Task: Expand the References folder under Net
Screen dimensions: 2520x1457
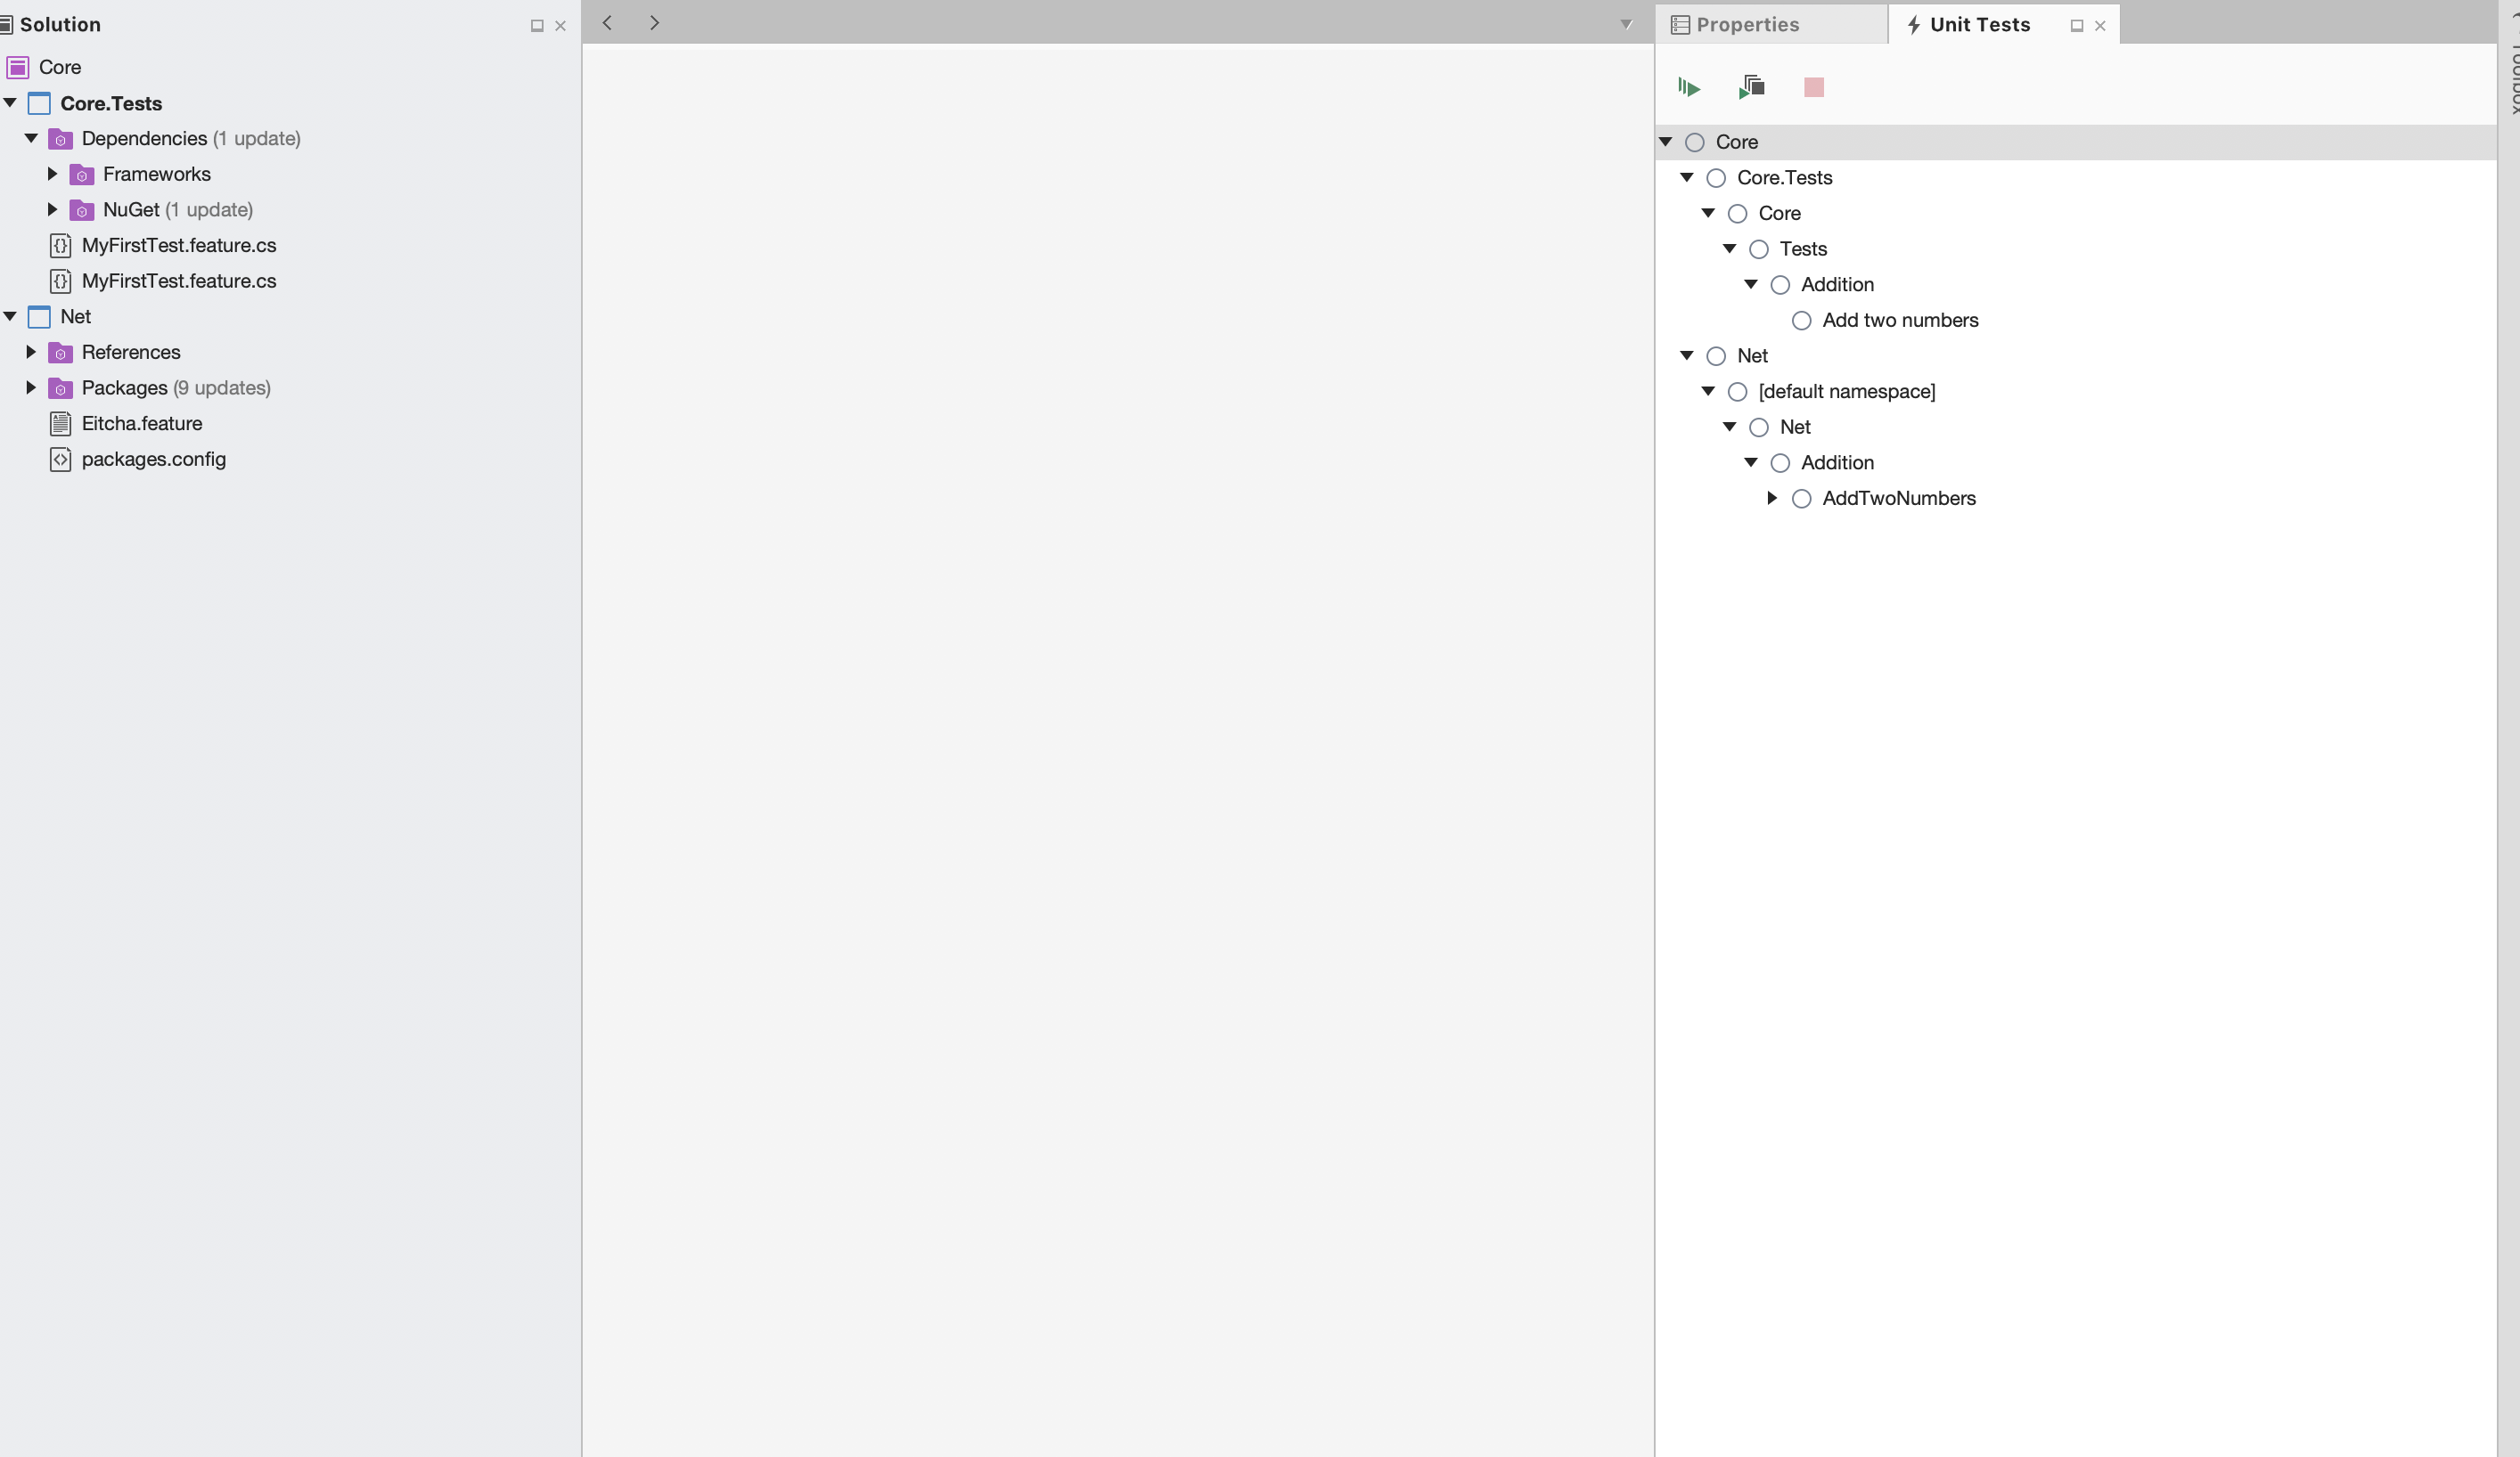Action: tap(31, 352)
